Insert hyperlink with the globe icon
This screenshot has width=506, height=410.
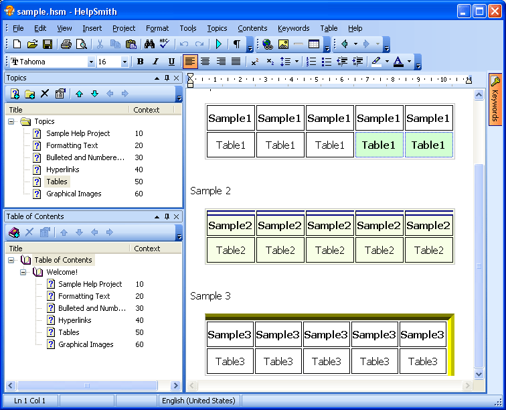pyautogui.click(x=268, y=44)
